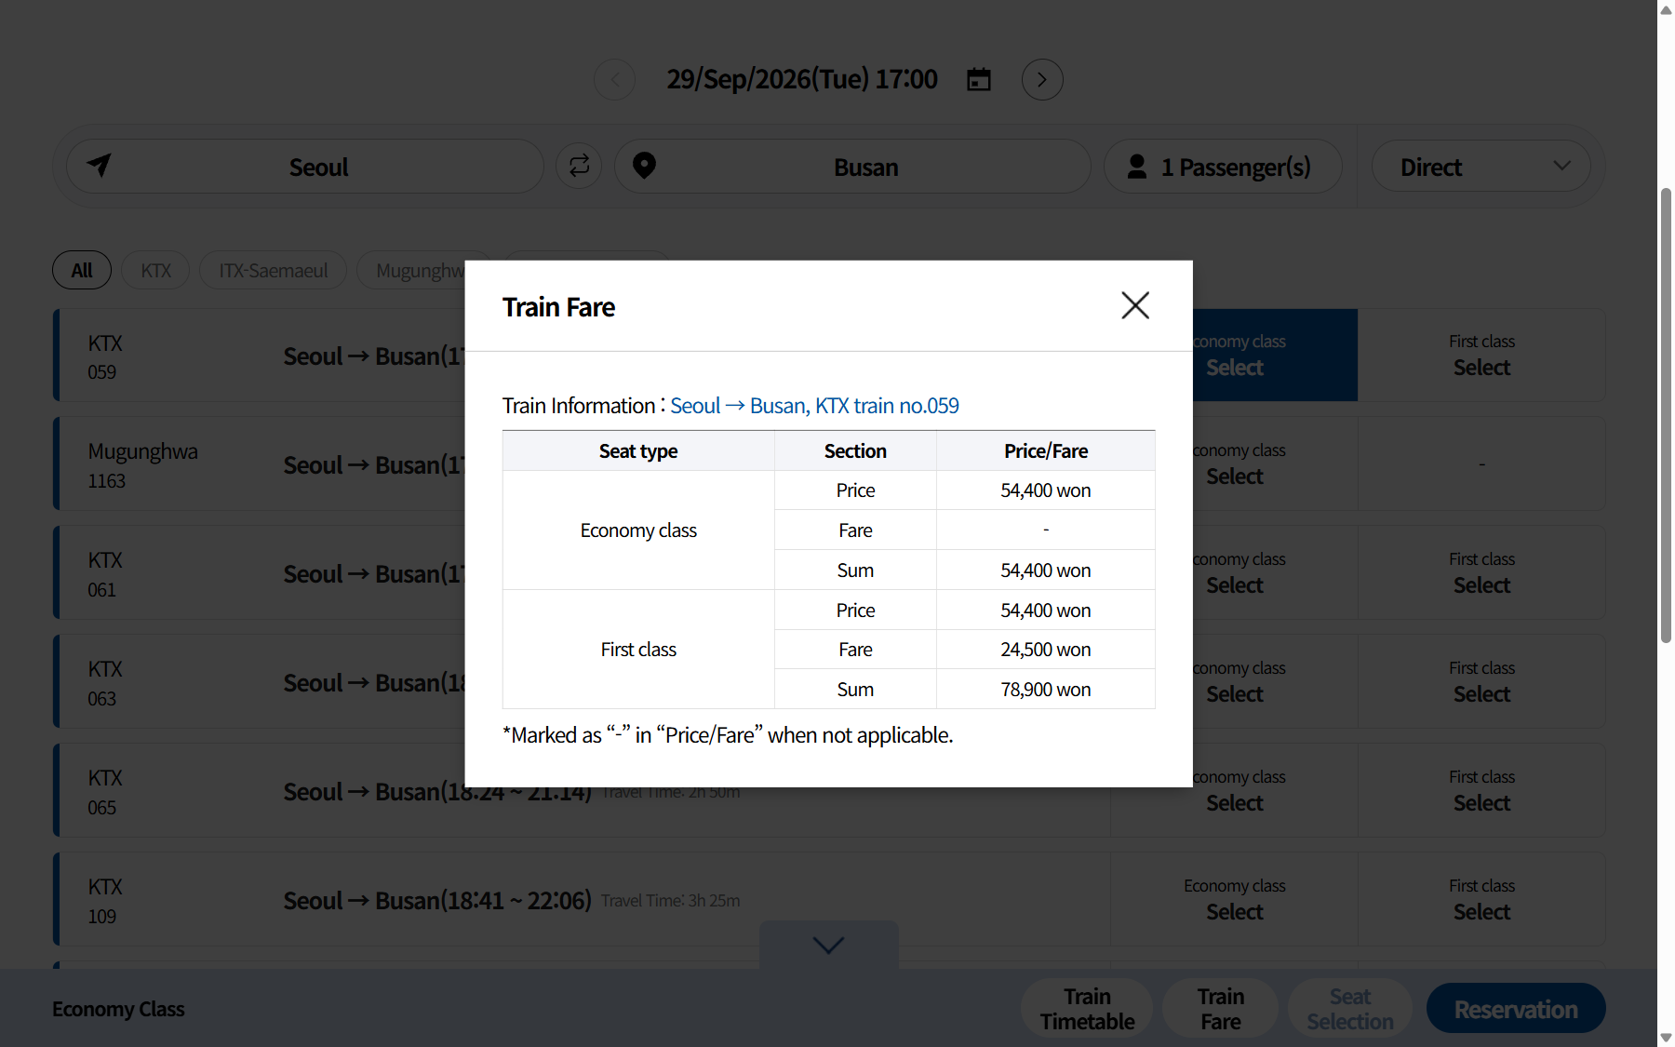Close the Train Fare dialog
Screen dimensions: 1675x1047
pyautogui.click(x=1135, y=305)
